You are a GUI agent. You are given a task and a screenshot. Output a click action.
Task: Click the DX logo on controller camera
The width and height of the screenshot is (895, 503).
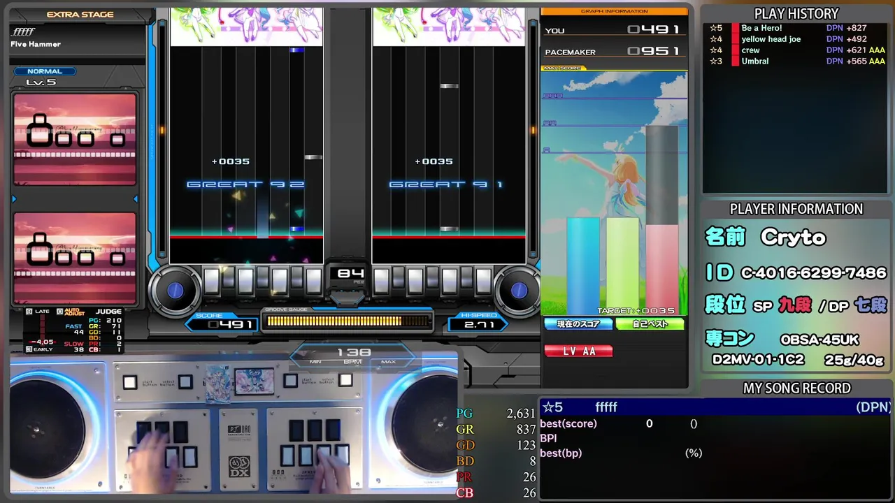tap(239, 466)
